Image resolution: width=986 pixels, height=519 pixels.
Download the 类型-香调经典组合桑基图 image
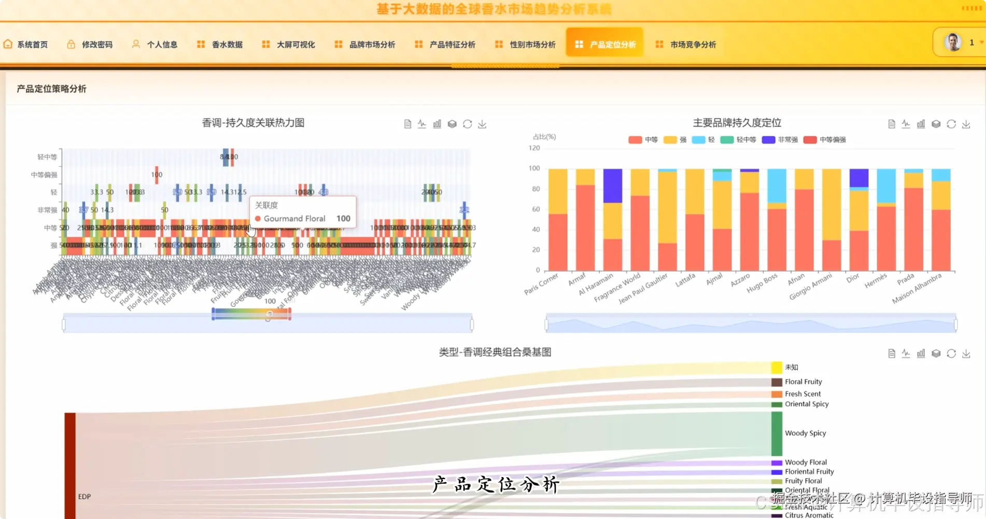tap(966, 353)
